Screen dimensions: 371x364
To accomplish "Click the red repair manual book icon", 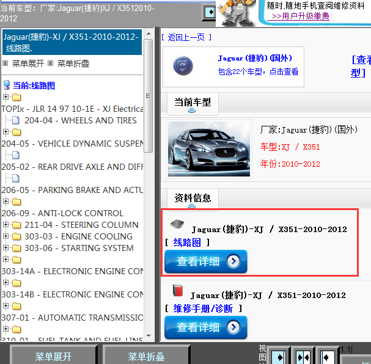I will click(178, 290).
